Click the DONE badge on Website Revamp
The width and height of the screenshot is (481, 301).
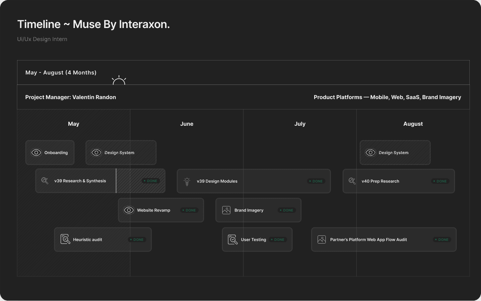click(x=189, y=210)
